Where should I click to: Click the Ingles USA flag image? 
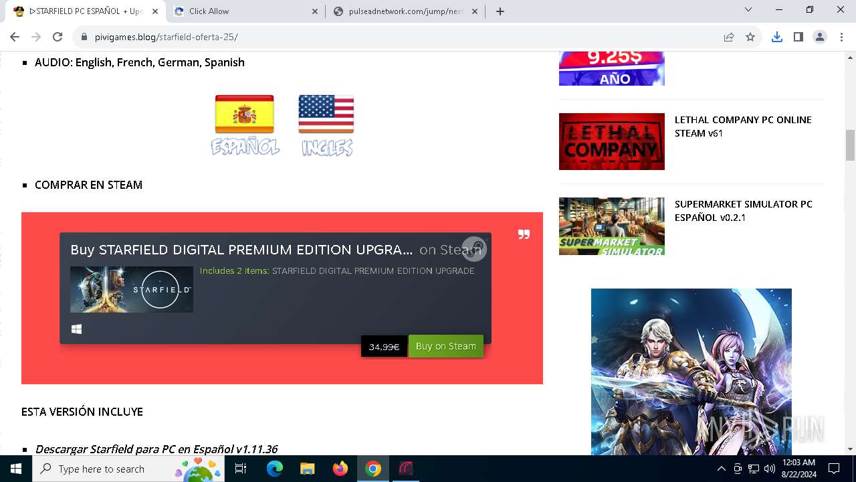coord(326,125)
